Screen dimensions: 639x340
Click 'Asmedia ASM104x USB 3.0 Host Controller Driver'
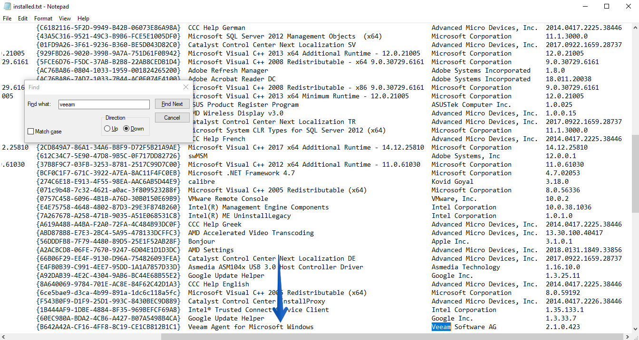[x=276, y=267]
